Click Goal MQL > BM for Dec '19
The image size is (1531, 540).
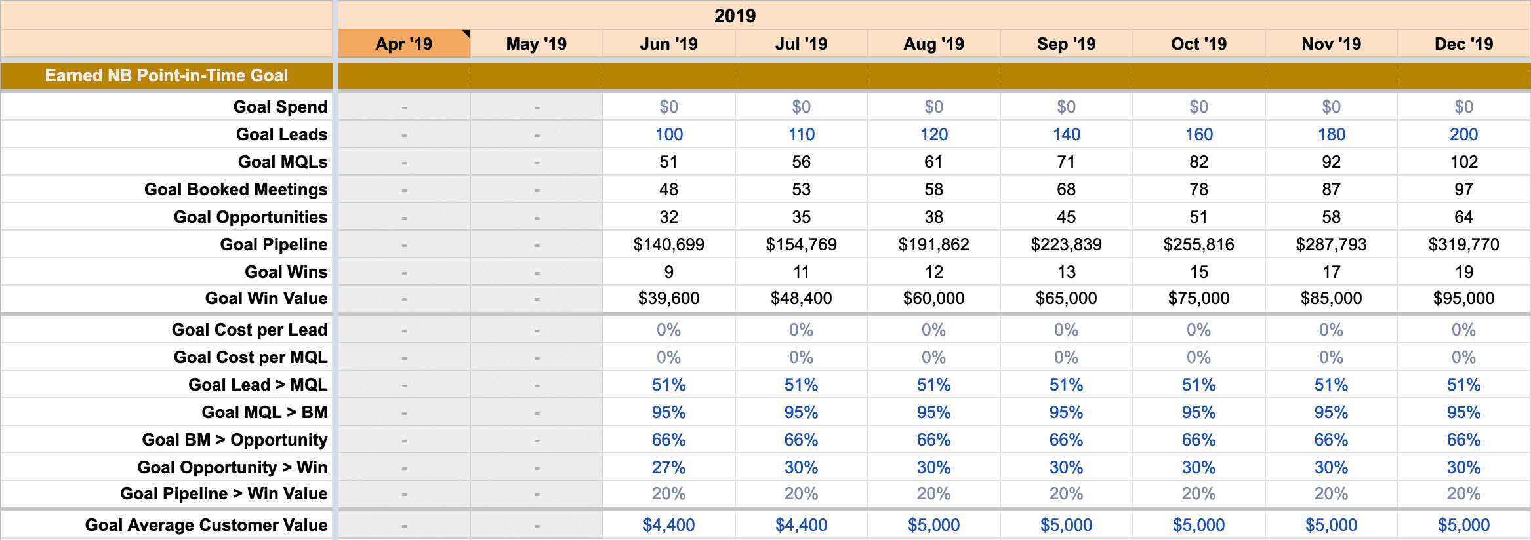(1463, 412)
